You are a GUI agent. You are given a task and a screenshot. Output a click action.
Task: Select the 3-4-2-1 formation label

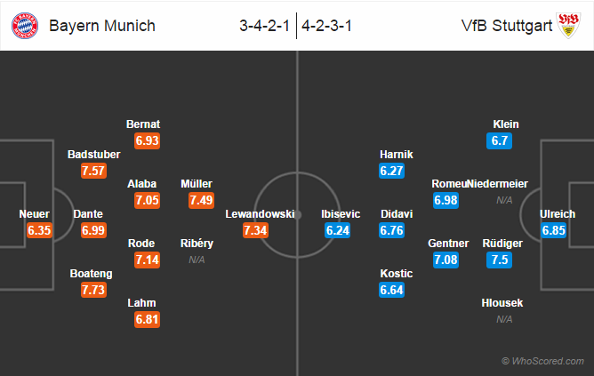click(x=264, y=26)
